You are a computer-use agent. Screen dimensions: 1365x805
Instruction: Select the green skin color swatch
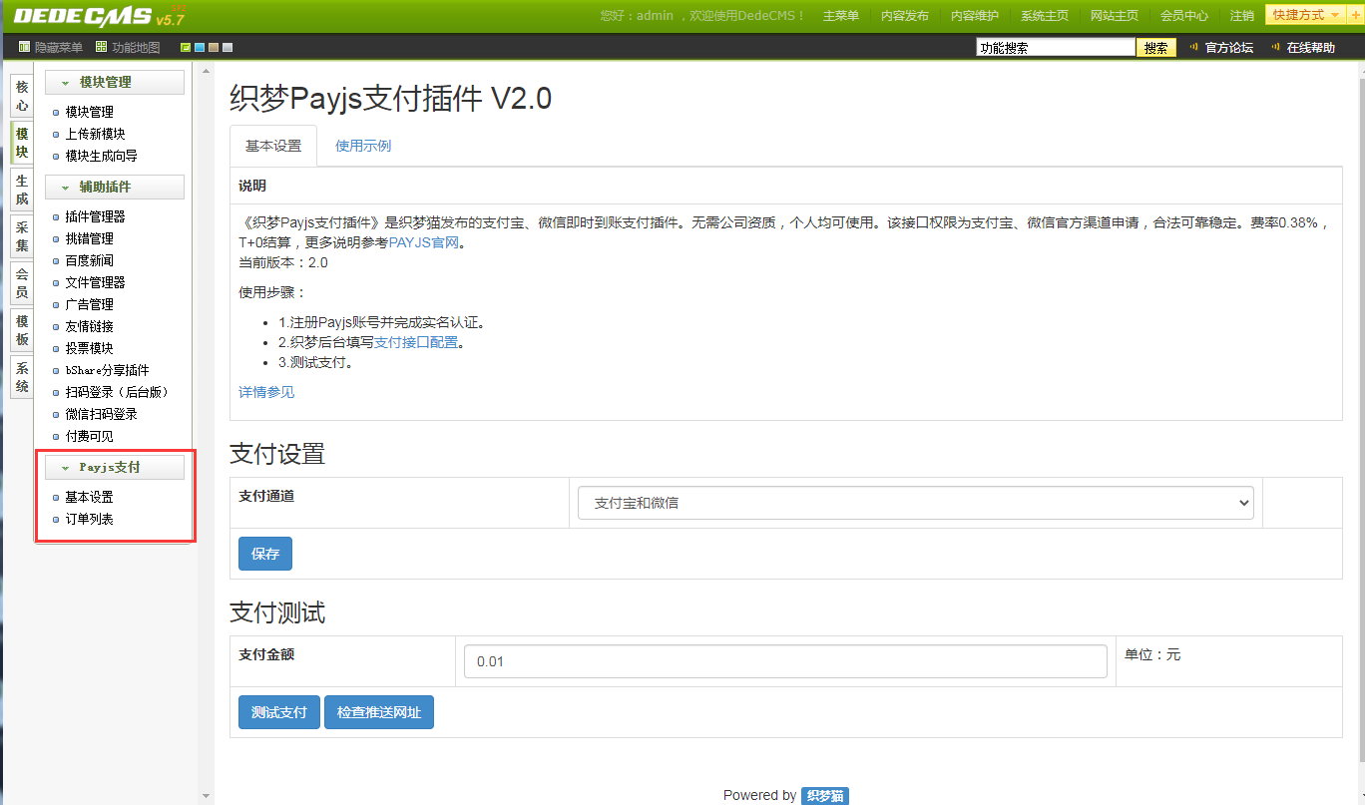click(186, 47)
